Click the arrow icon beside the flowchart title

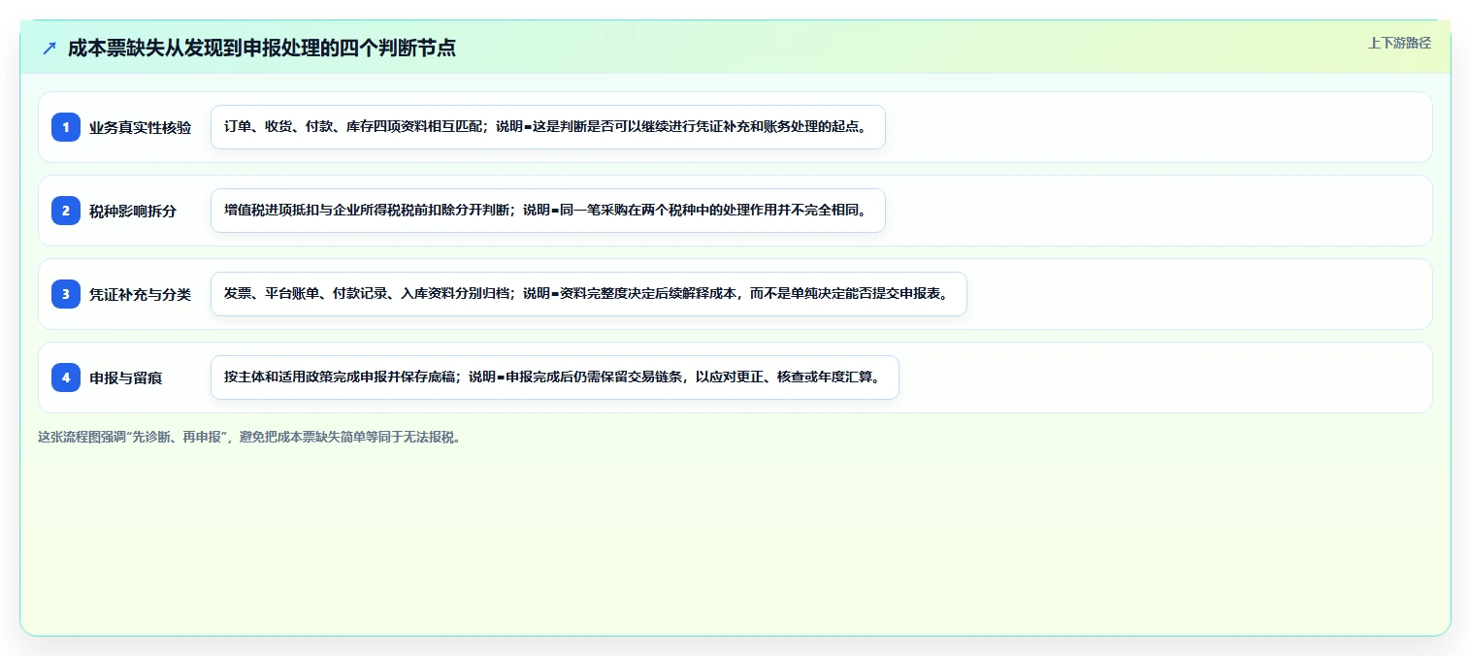point(49,48)
